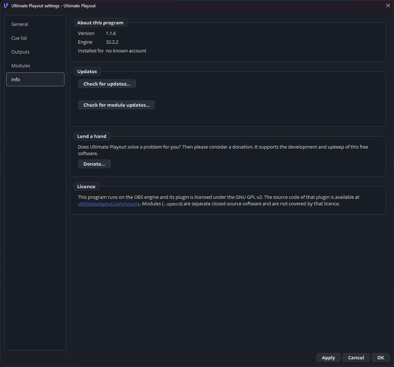Click the 'no known account' text
The width and height of the screenshot is (394, 367).
point(126,51)
